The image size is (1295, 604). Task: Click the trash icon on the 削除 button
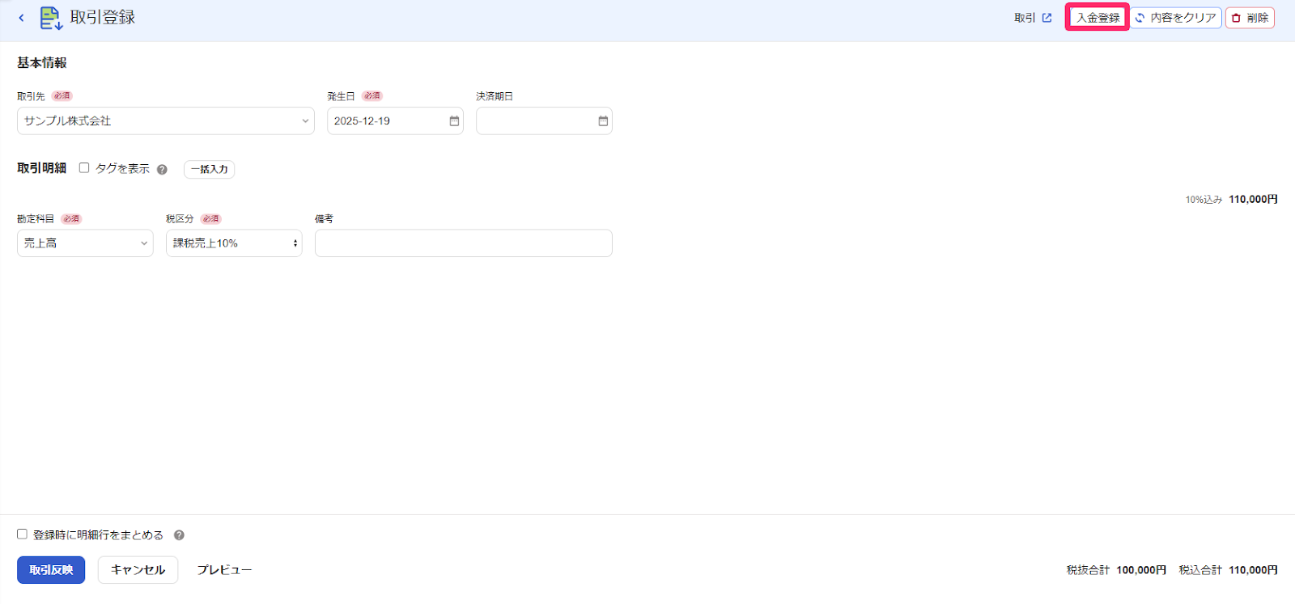[x=1236, y=18]
